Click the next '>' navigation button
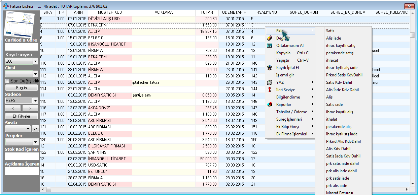 [30, 108]
